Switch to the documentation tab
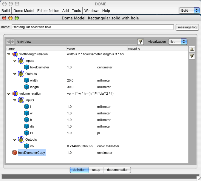The width and height of the screenshot is (201, 181). [117, 170]
